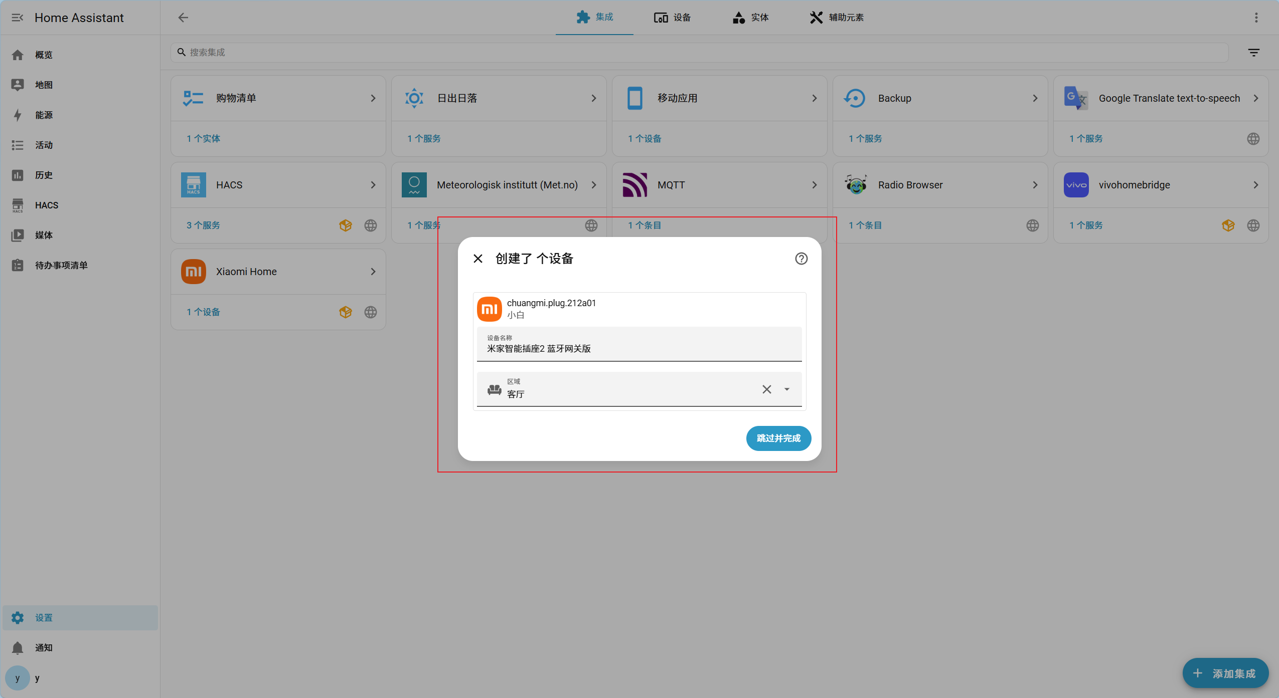Viewport: 1279px width, 698px height.
Task: Click the filter icon beside the search bar
Action: coord(1253,52)
